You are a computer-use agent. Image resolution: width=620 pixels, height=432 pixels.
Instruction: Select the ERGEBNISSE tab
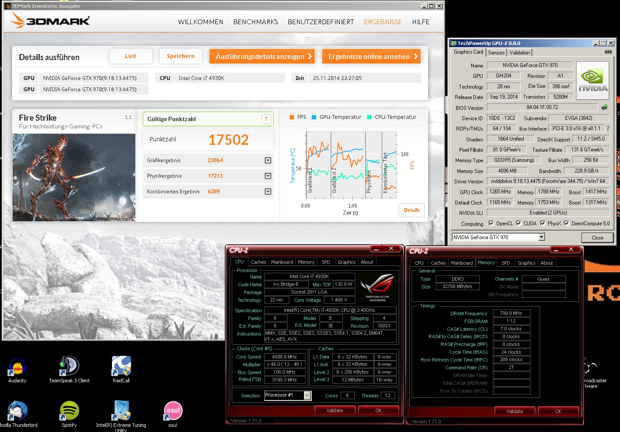383,22
